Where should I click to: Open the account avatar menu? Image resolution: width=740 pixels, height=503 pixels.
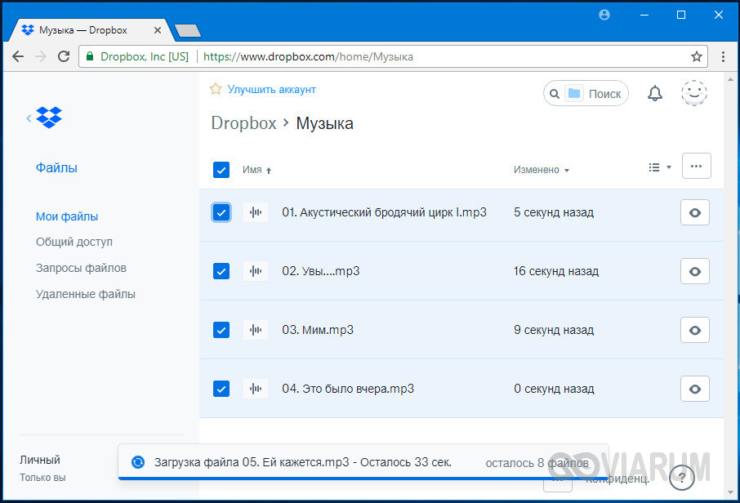tap(694, 94)
